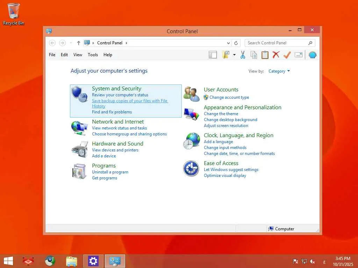Open the File menu
Viewport: 358px width, 268px height.
[x=52, y=55]
